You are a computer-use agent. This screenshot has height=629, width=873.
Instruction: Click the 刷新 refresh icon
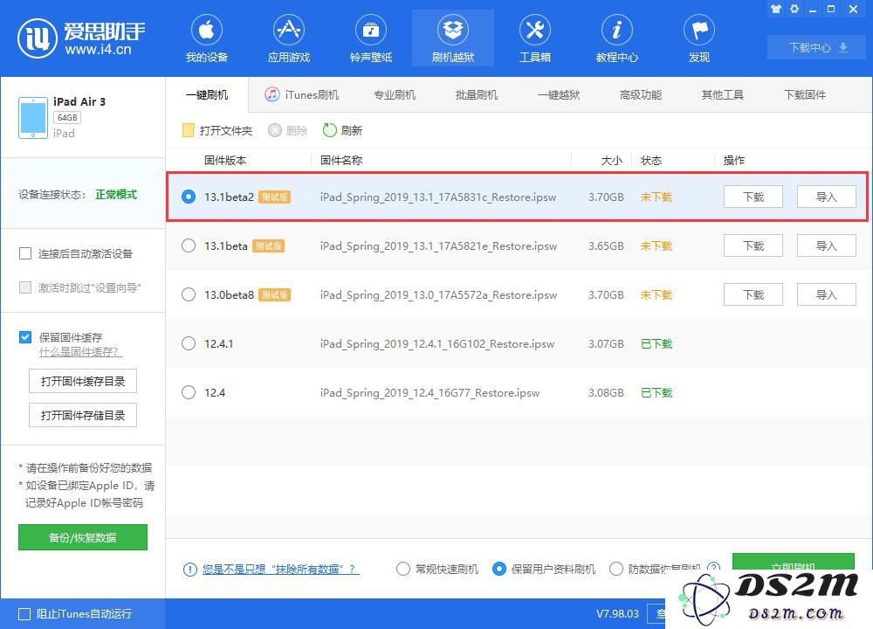(330, 130)
